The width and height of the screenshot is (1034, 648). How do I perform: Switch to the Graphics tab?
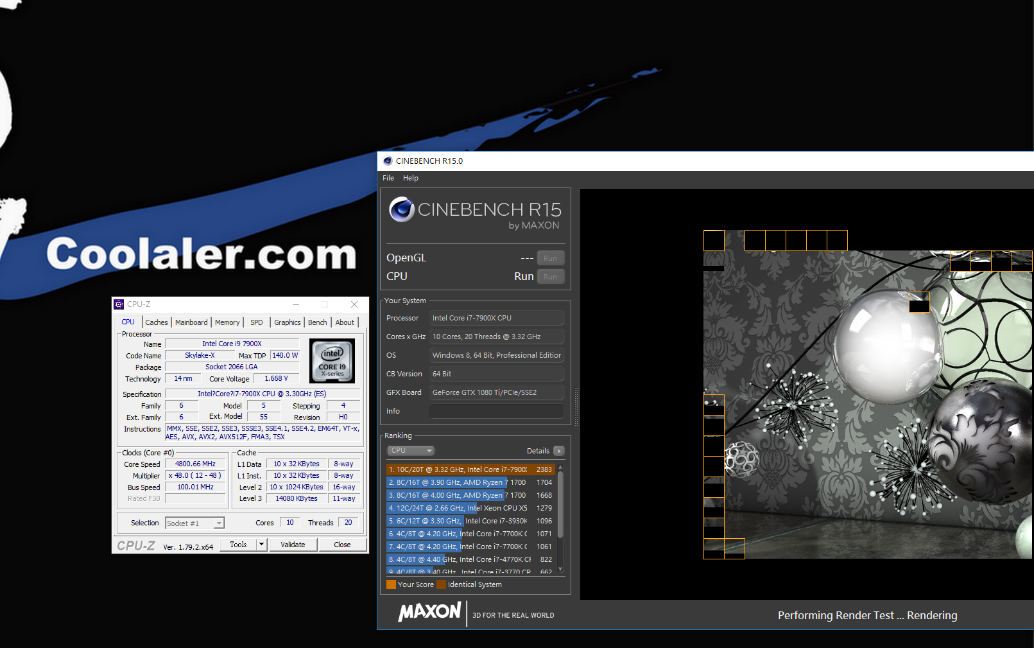287,322
